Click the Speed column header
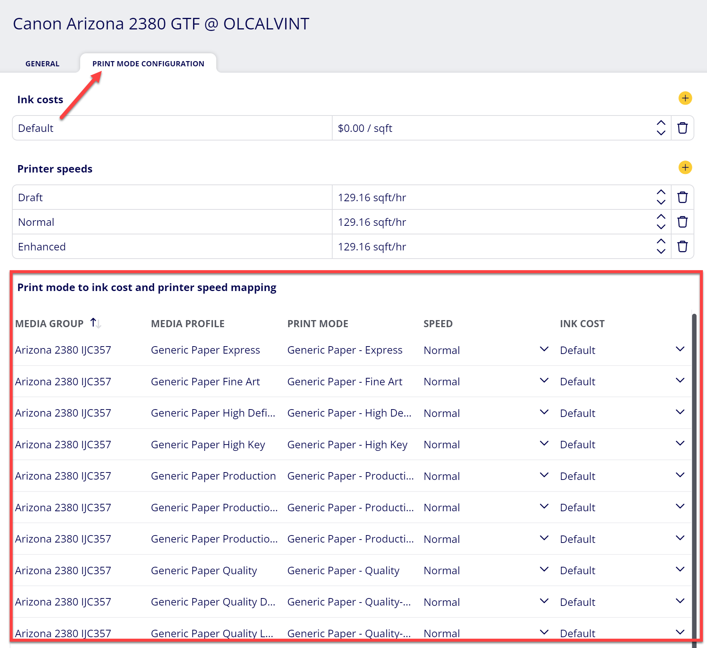 (x=438, y=323)
